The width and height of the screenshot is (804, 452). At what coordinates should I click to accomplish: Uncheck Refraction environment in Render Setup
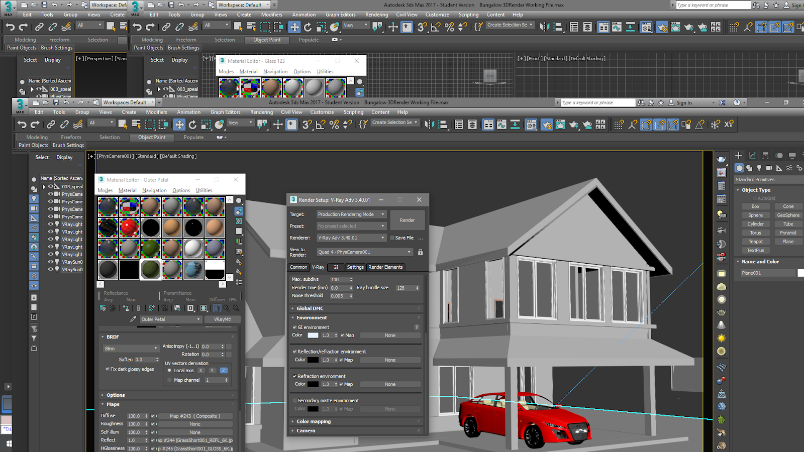point(295,376)
